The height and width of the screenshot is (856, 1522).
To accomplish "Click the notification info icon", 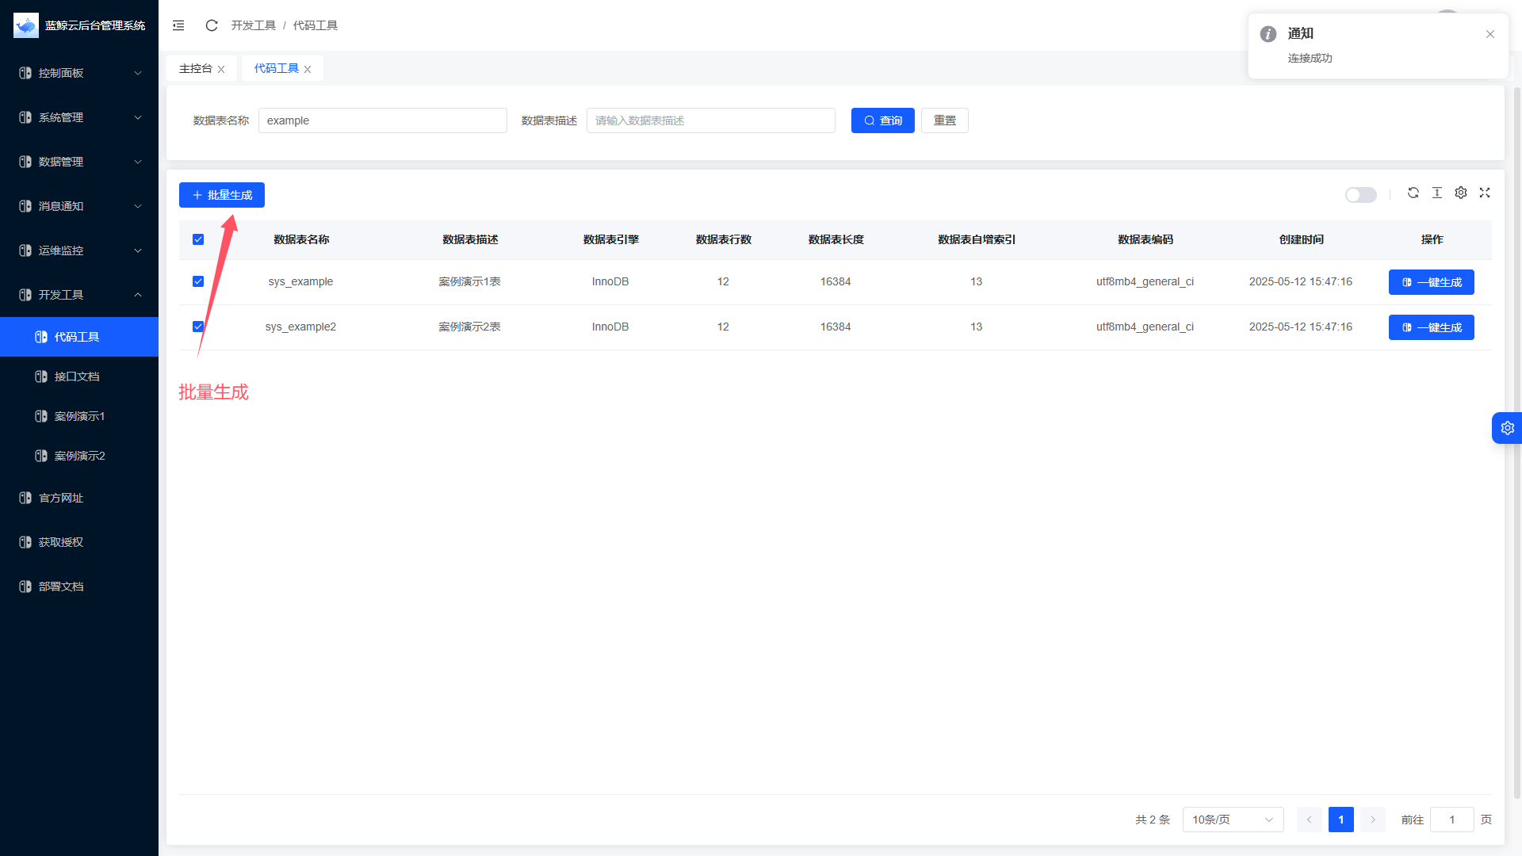I will coord(1268,34).
